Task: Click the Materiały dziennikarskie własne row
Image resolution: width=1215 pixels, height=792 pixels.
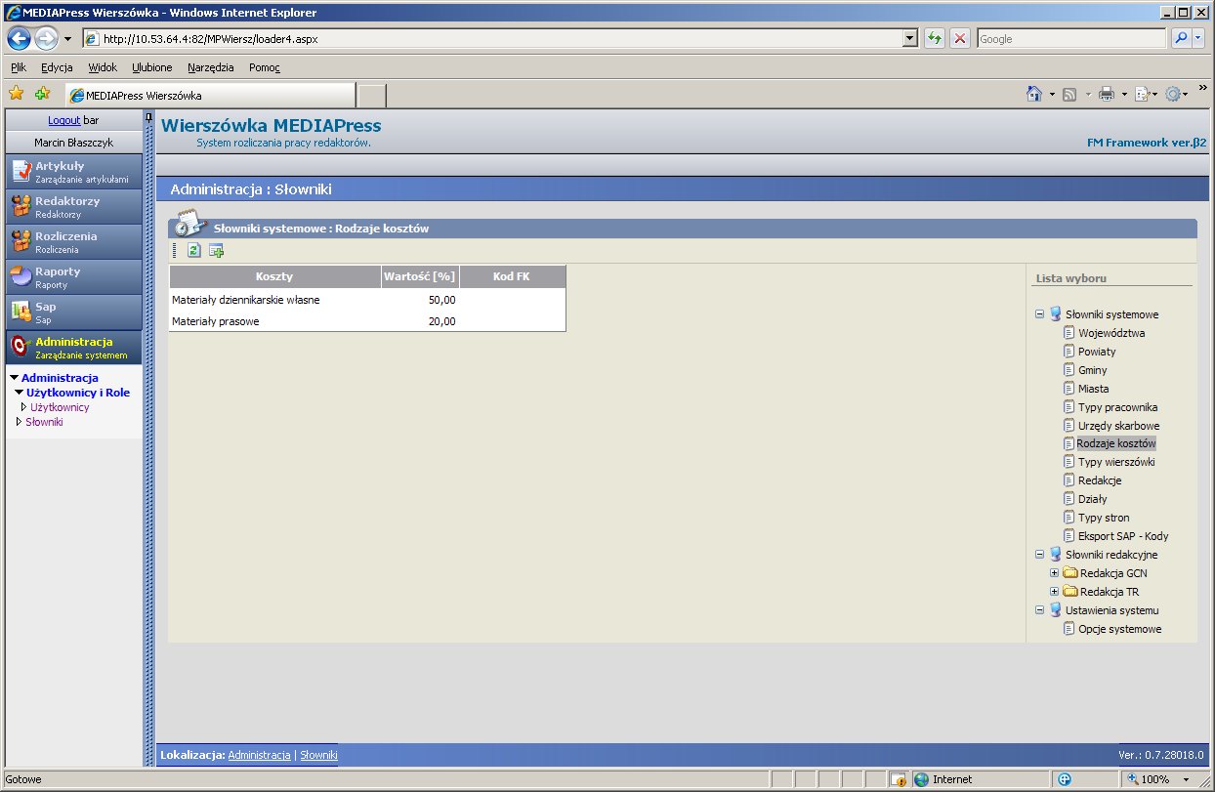Action: (x=367, y=300)
